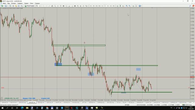Switch to the MN timeframe

[x=114, y=6]
